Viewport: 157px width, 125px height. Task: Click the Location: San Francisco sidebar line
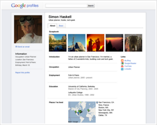point(24,60)
